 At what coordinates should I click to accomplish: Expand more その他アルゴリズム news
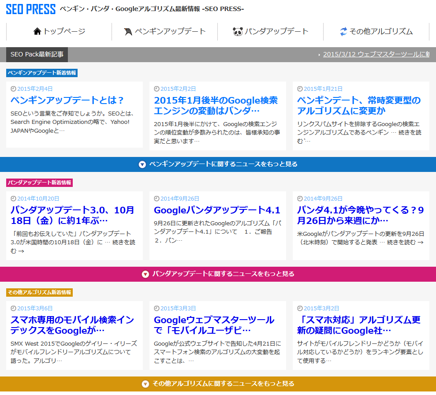click(223, 384)
